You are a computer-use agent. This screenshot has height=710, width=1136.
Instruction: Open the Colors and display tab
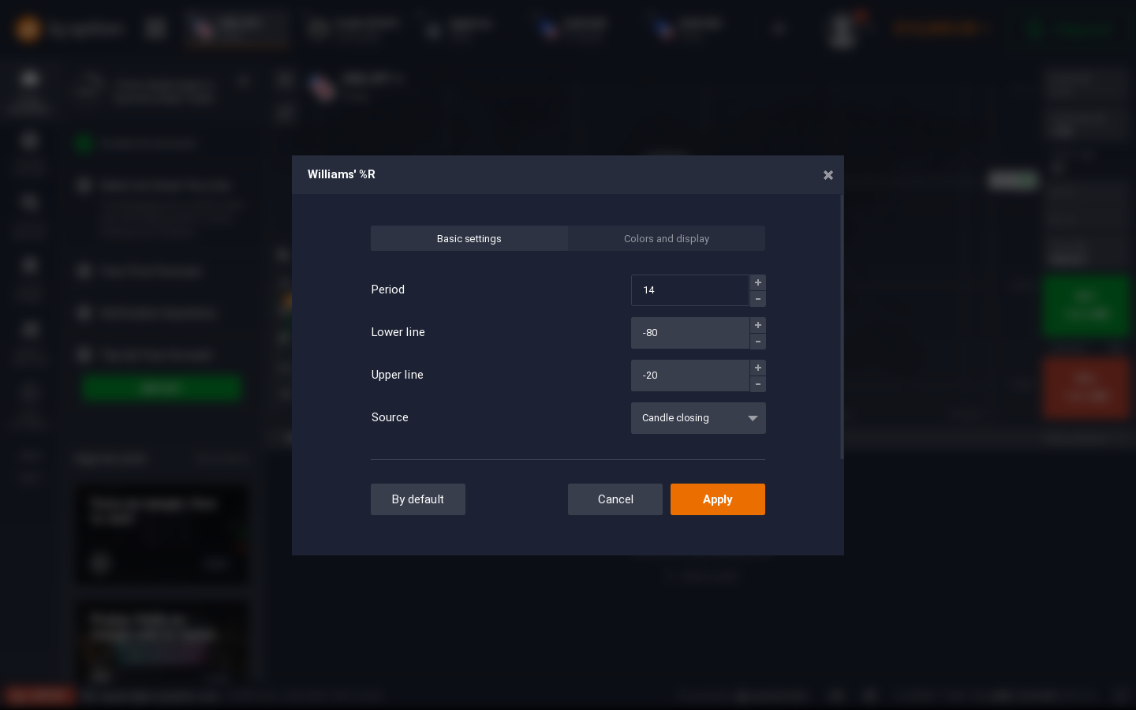667,238
